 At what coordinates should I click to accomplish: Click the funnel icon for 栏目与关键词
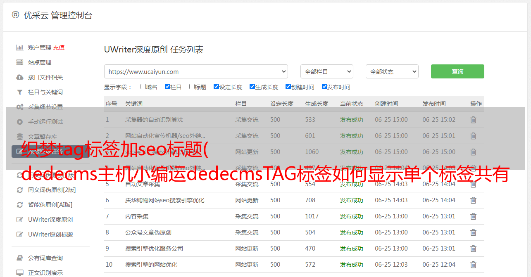[19, 92]
